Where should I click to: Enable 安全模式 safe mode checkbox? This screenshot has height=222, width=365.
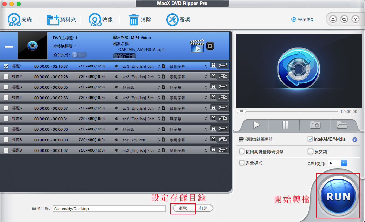pyautogui.click(x=242, y=163)
